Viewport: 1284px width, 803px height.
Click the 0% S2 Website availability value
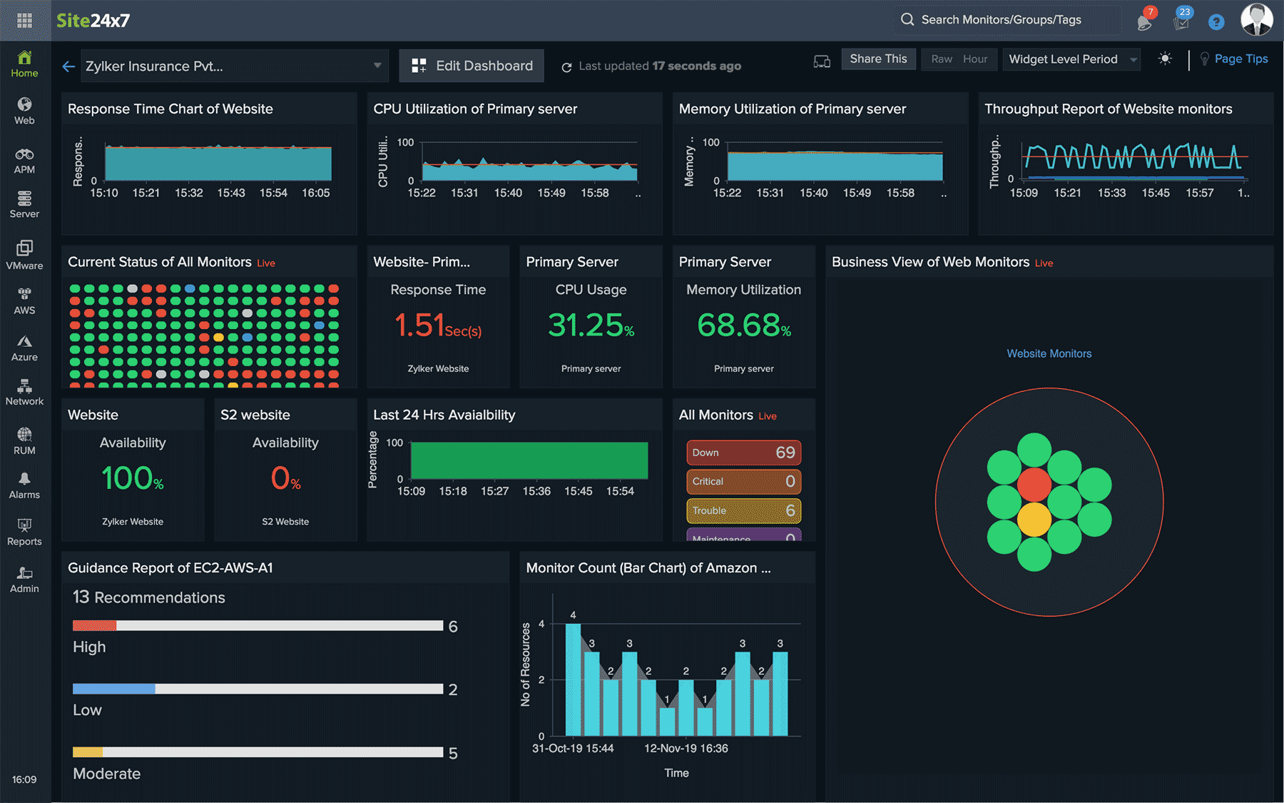tap(285, 479)
